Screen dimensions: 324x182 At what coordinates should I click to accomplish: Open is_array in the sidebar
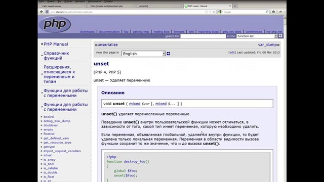click(x=49, y=160)
